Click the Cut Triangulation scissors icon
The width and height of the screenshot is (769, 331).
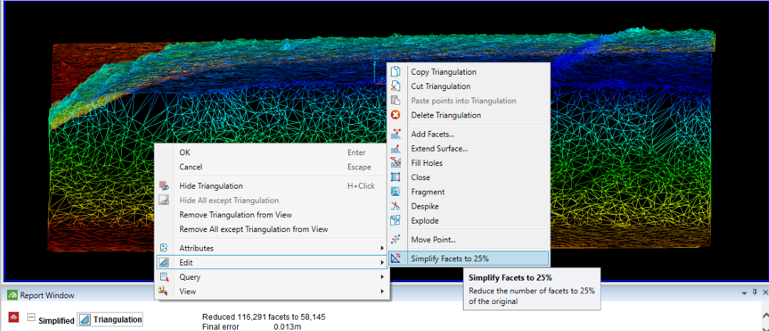click(396, 86)
